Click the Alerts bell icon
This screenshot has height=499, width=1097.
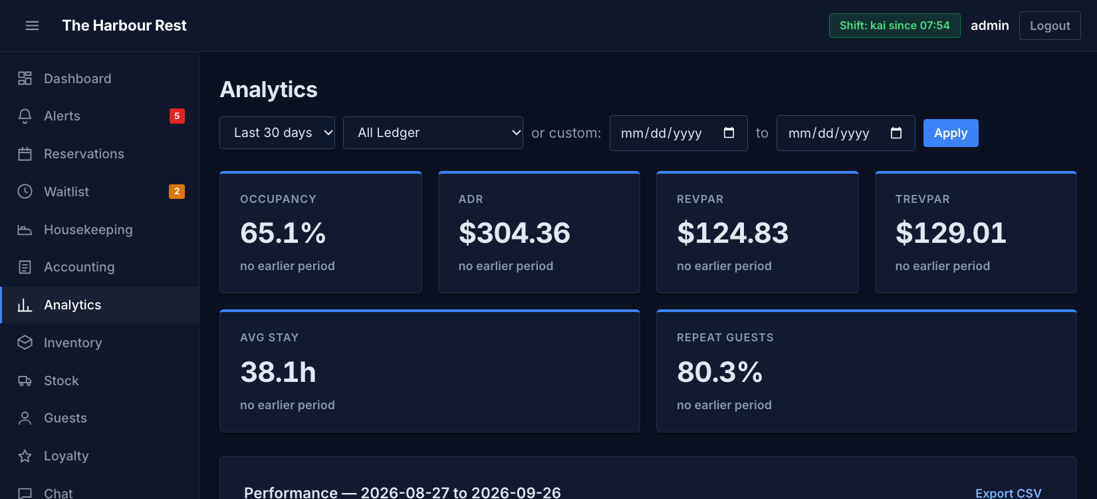tap(25, 116)
